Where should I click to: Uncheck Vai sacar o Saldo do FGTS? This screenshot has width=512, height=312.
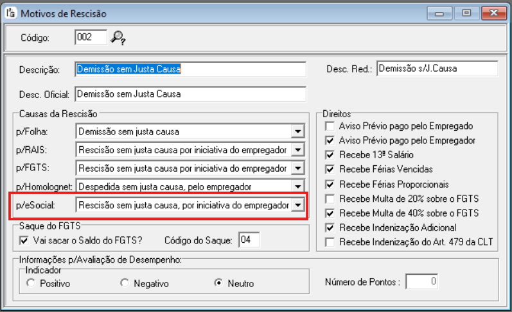(24, 240)
